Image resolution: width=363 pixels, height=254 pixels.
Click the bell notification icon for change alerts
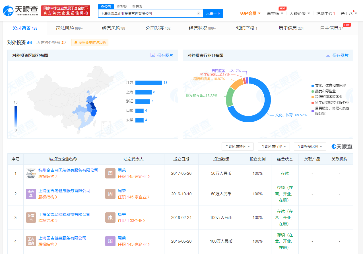(x=76, y=42)
